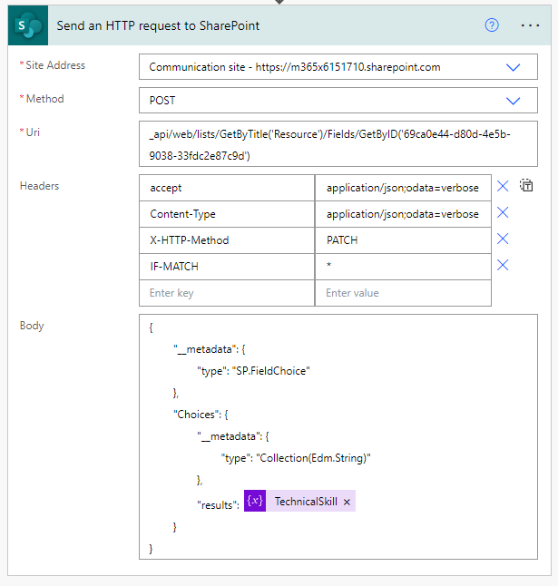Remove the TechnicalSkill dynamic token
Image resolution: width=558 pixels, height=586 pixels.
[x=347, y=502]
